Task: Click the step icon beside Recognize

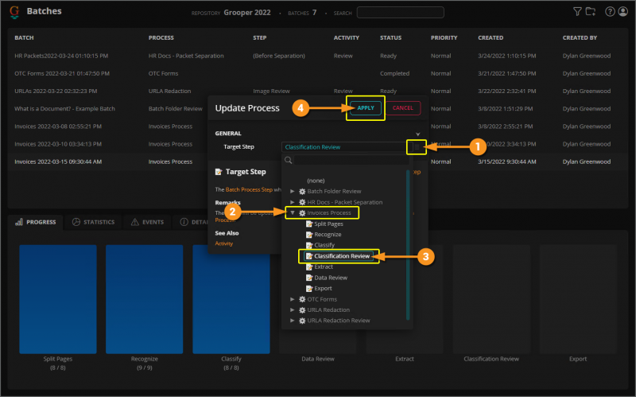Action: tap(309, 235)
